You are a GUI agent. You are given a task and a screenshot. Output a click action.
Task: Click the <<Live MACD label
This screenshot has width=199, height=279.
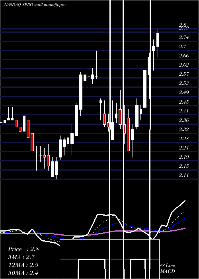[x=168, y=268]
